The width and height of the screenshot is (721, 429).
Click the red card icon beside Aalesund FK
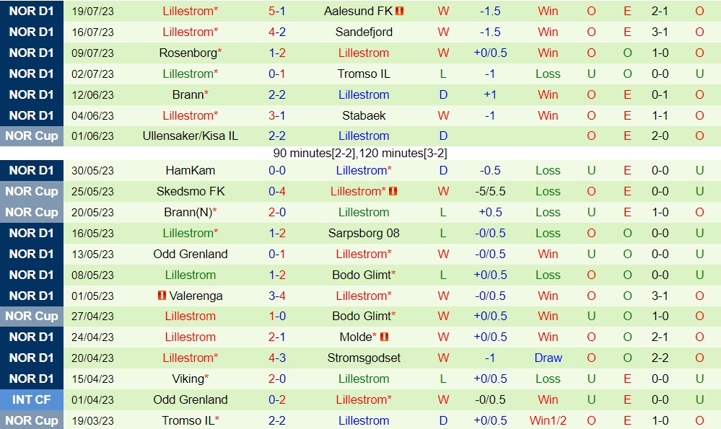pos(400,12)
